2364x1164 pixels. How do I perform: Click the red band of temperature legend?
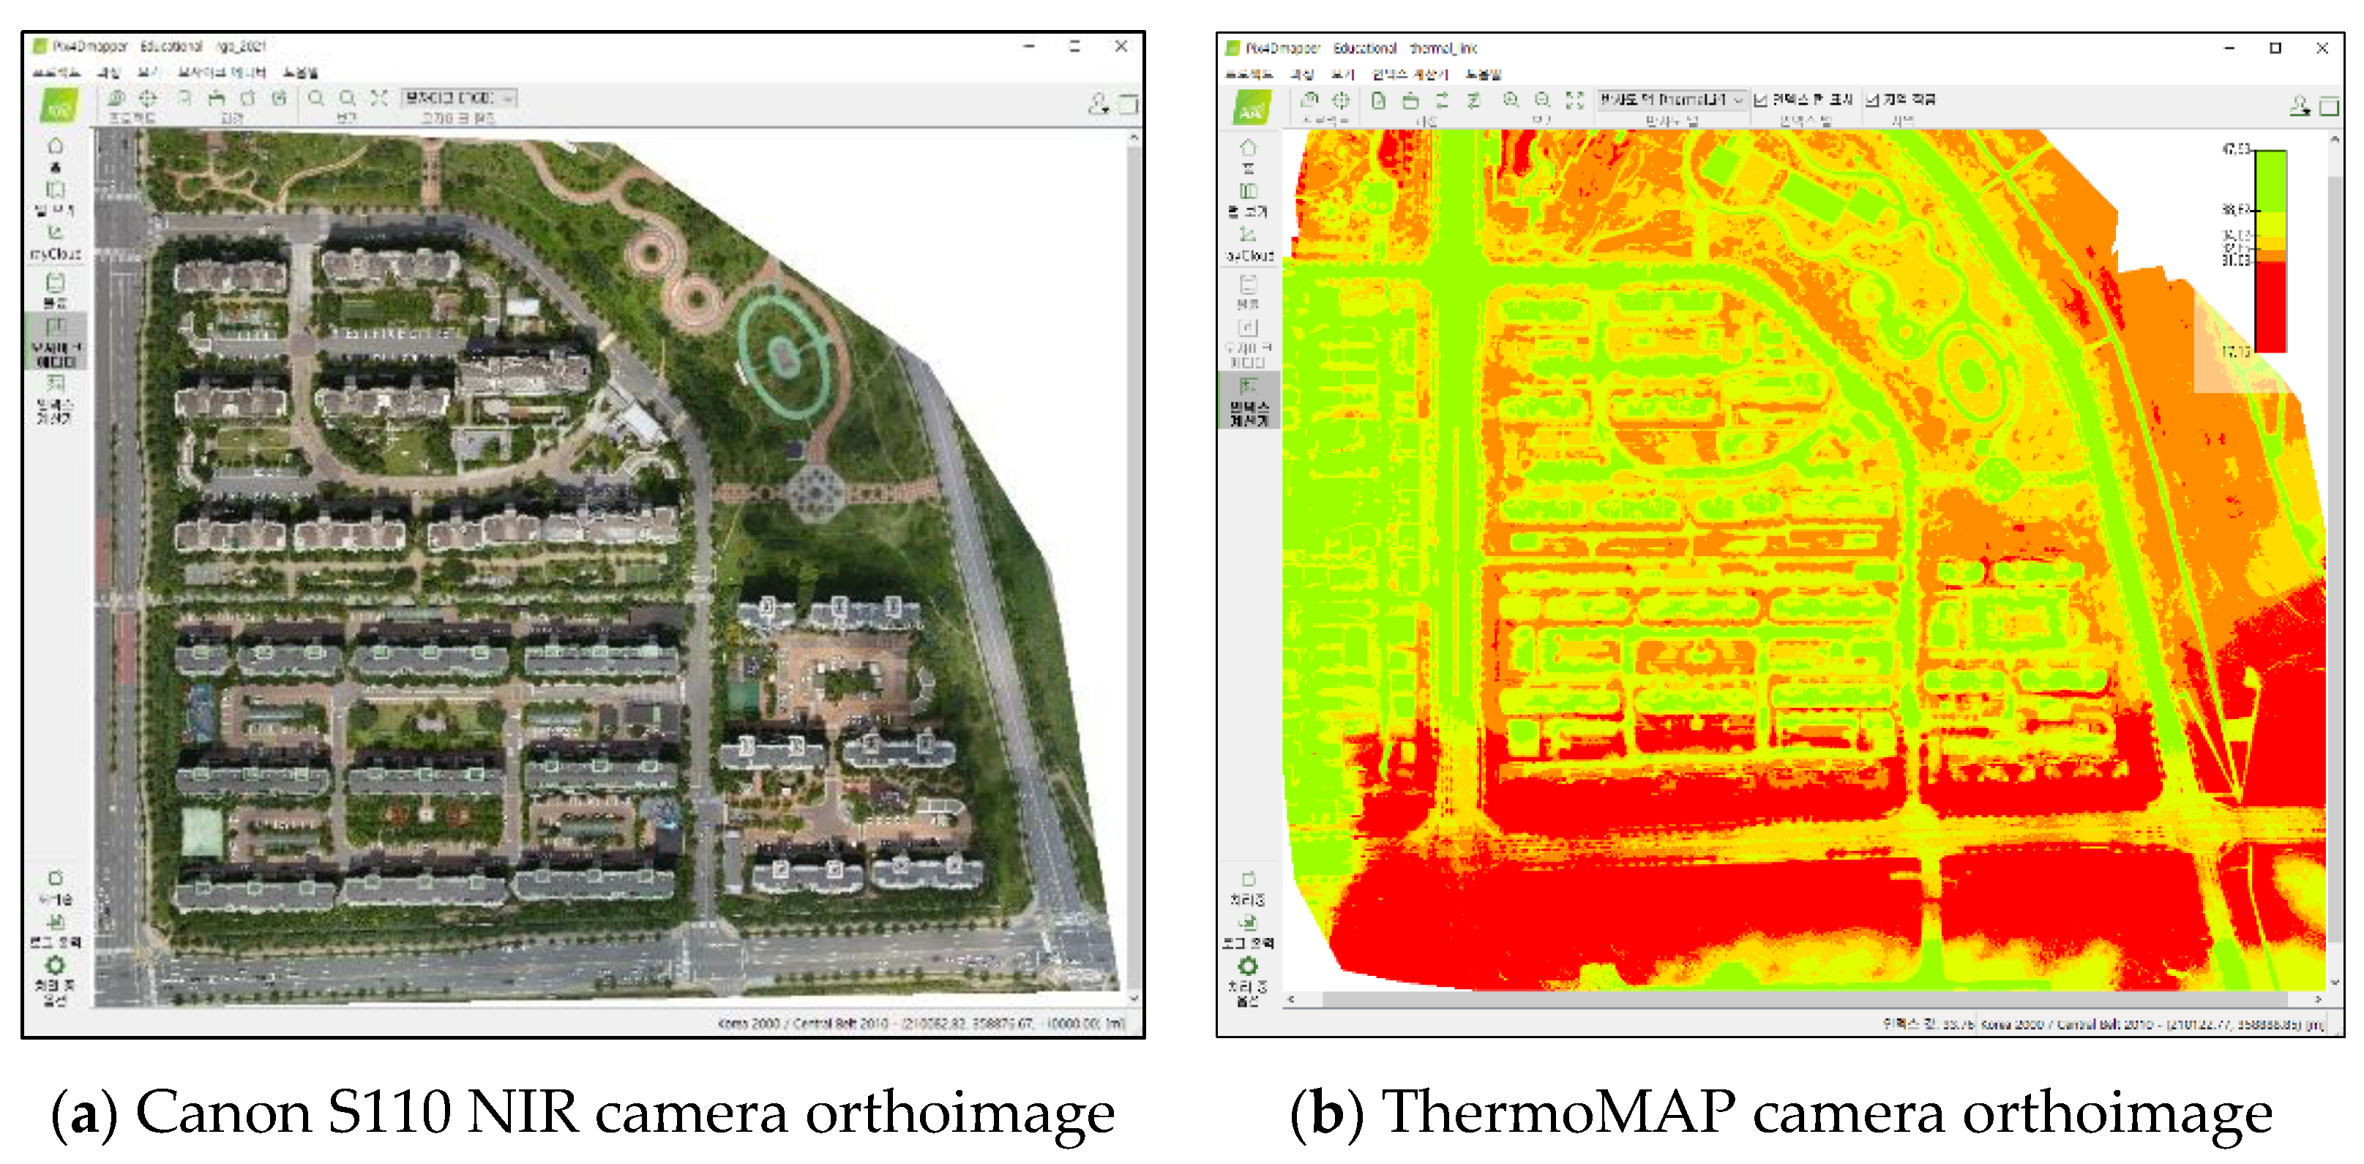point(2270,307)
